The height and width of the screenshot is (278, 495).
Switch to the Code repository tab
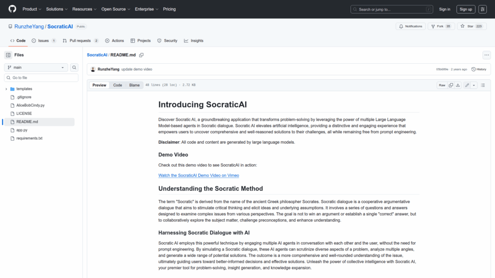click(18, 41)
